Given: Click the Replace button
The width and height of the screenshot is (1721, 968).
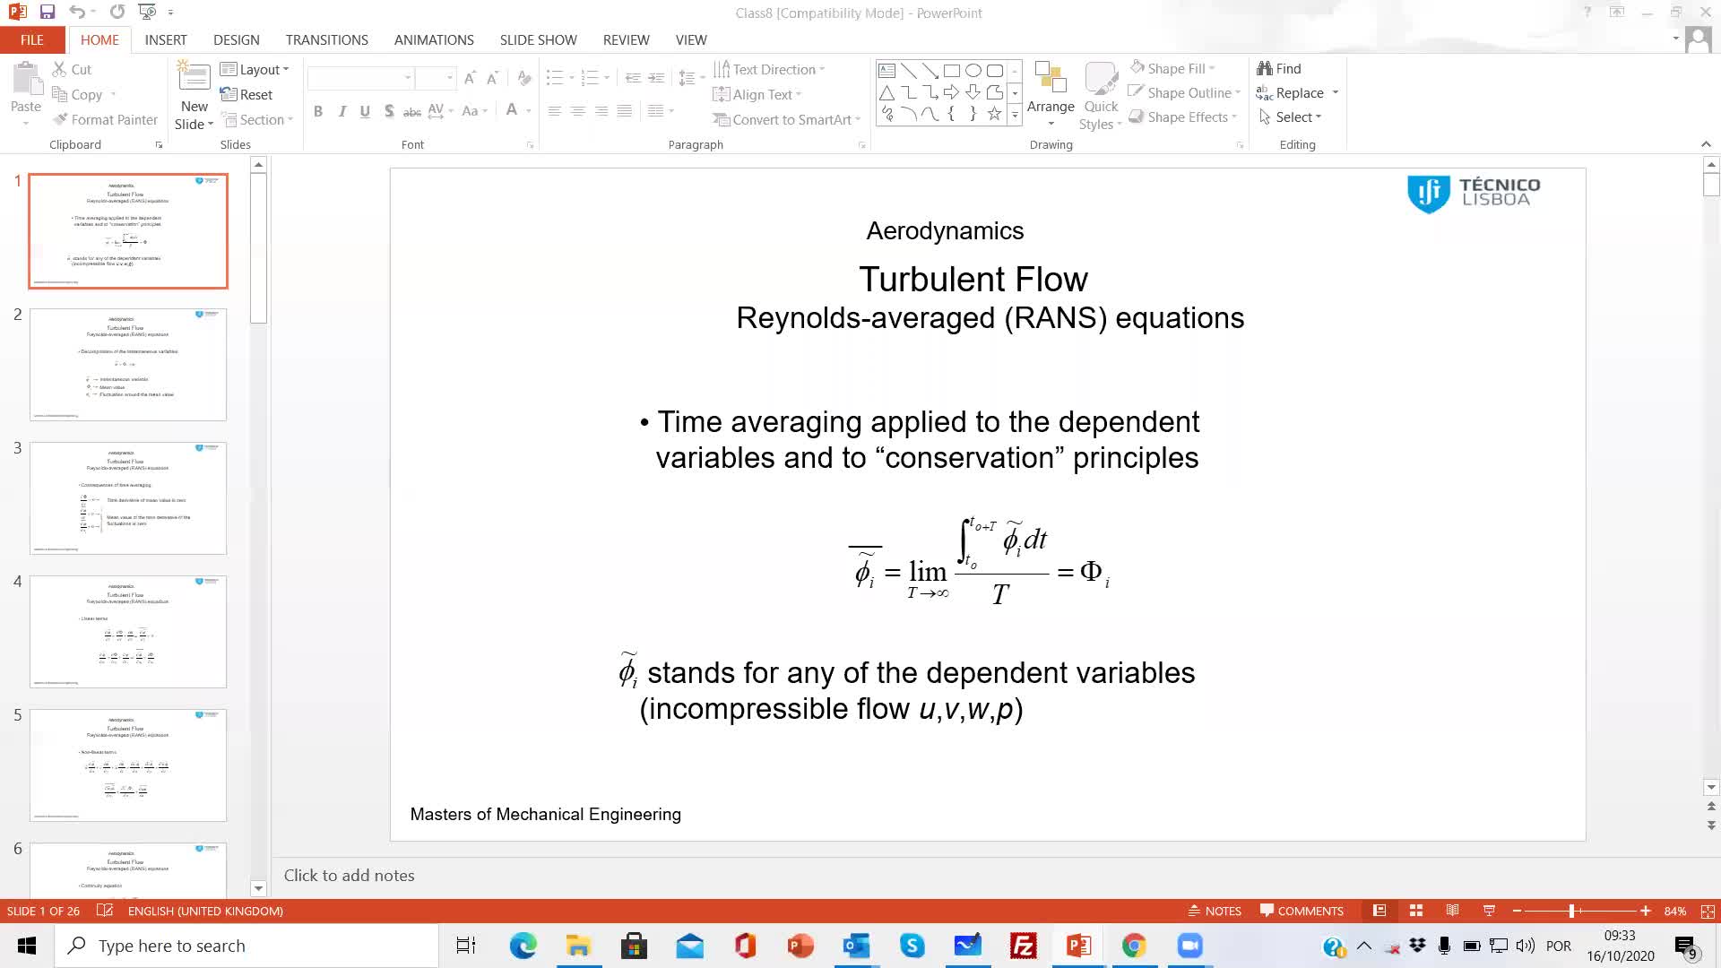Looking at the screenshot, I should point(1299,92).
